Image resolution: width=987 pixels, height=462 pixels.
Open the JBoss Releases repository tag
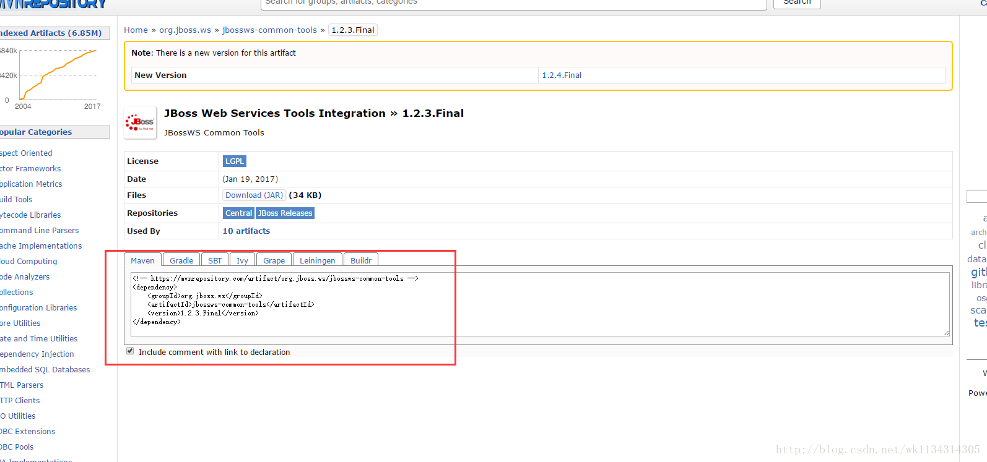pyautogui.click(x=285, y=213)
